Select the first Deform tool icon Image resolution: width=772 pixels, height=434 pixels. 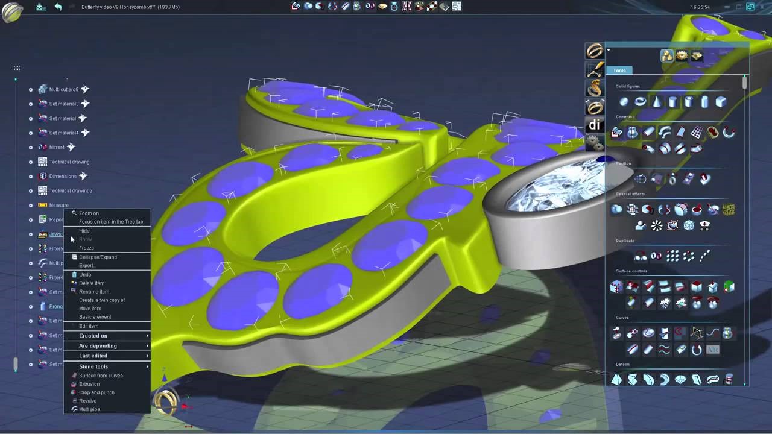[616, 379]
